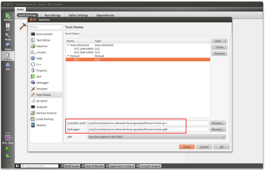Select GCC (x86 64bit) tool chain row
The image size is (265, 170).
pyautogui.click(x=83, y=49)
